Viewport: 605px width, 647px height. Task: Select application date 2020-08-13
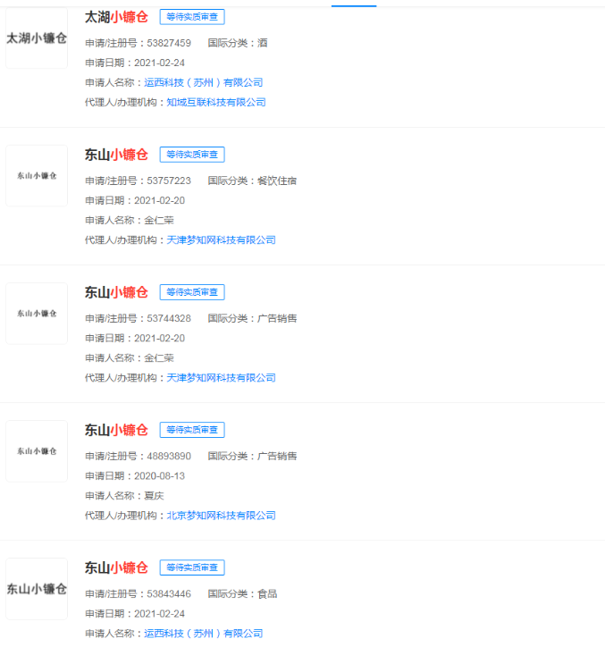pos(159,476)
